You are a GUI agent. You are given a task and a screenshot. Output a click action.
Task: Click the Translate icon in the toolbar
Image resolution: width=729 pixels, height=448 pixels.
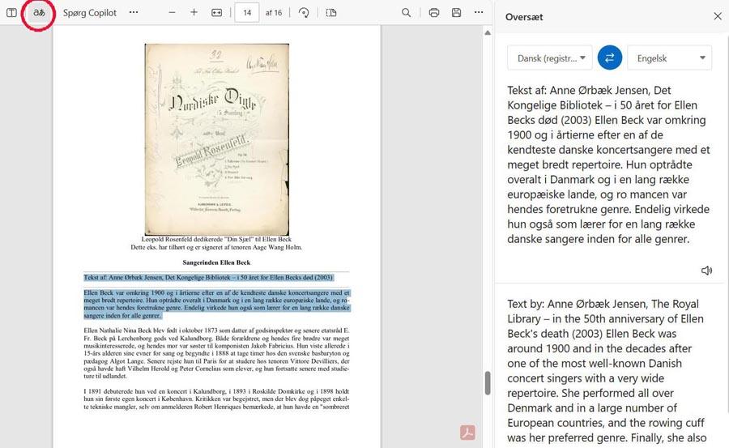(x=38, y=13)
